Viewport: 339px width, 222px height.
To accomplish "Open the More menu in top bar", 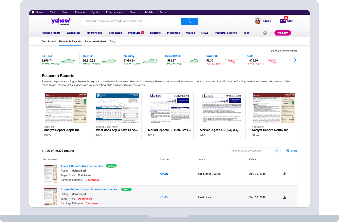I will 163,12.
